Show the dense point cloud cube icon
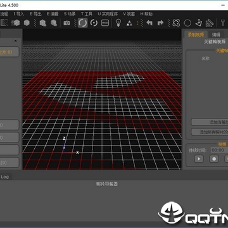This screenshot has height=228, width=228. 15,23
